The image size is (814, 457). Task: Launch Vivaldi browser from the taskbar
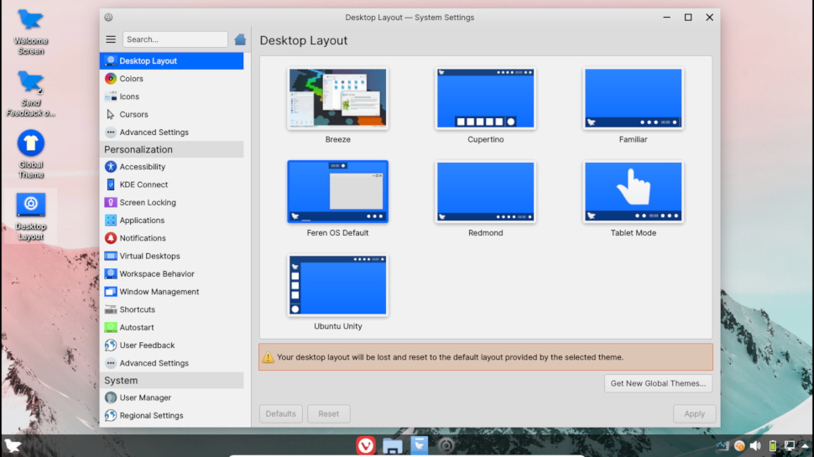pos(366,445)
